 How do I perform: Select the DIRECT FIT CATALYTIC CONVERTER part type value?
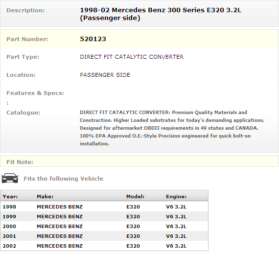(132, 57)
